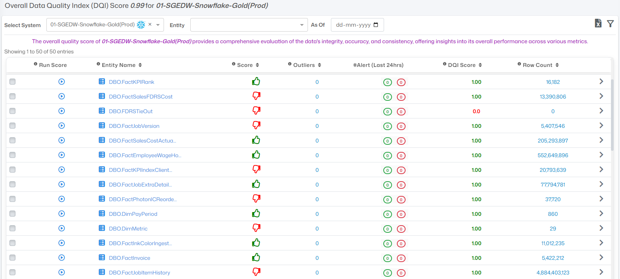Open row count 205,293,897 link
The width and height of the screenshot is (620, 279).
click(x=553, y=141)
